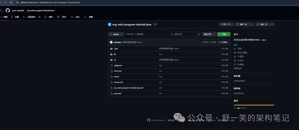The width and height of the screenshot is (299, 130).
Task: Click the browser forward arrow
Action: 5,2
